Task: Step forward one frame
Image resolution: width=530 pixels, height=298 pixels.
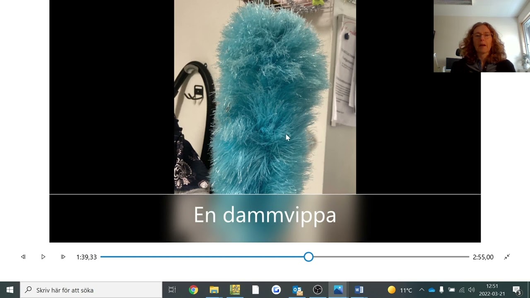Action: click(x=63, y=257)
